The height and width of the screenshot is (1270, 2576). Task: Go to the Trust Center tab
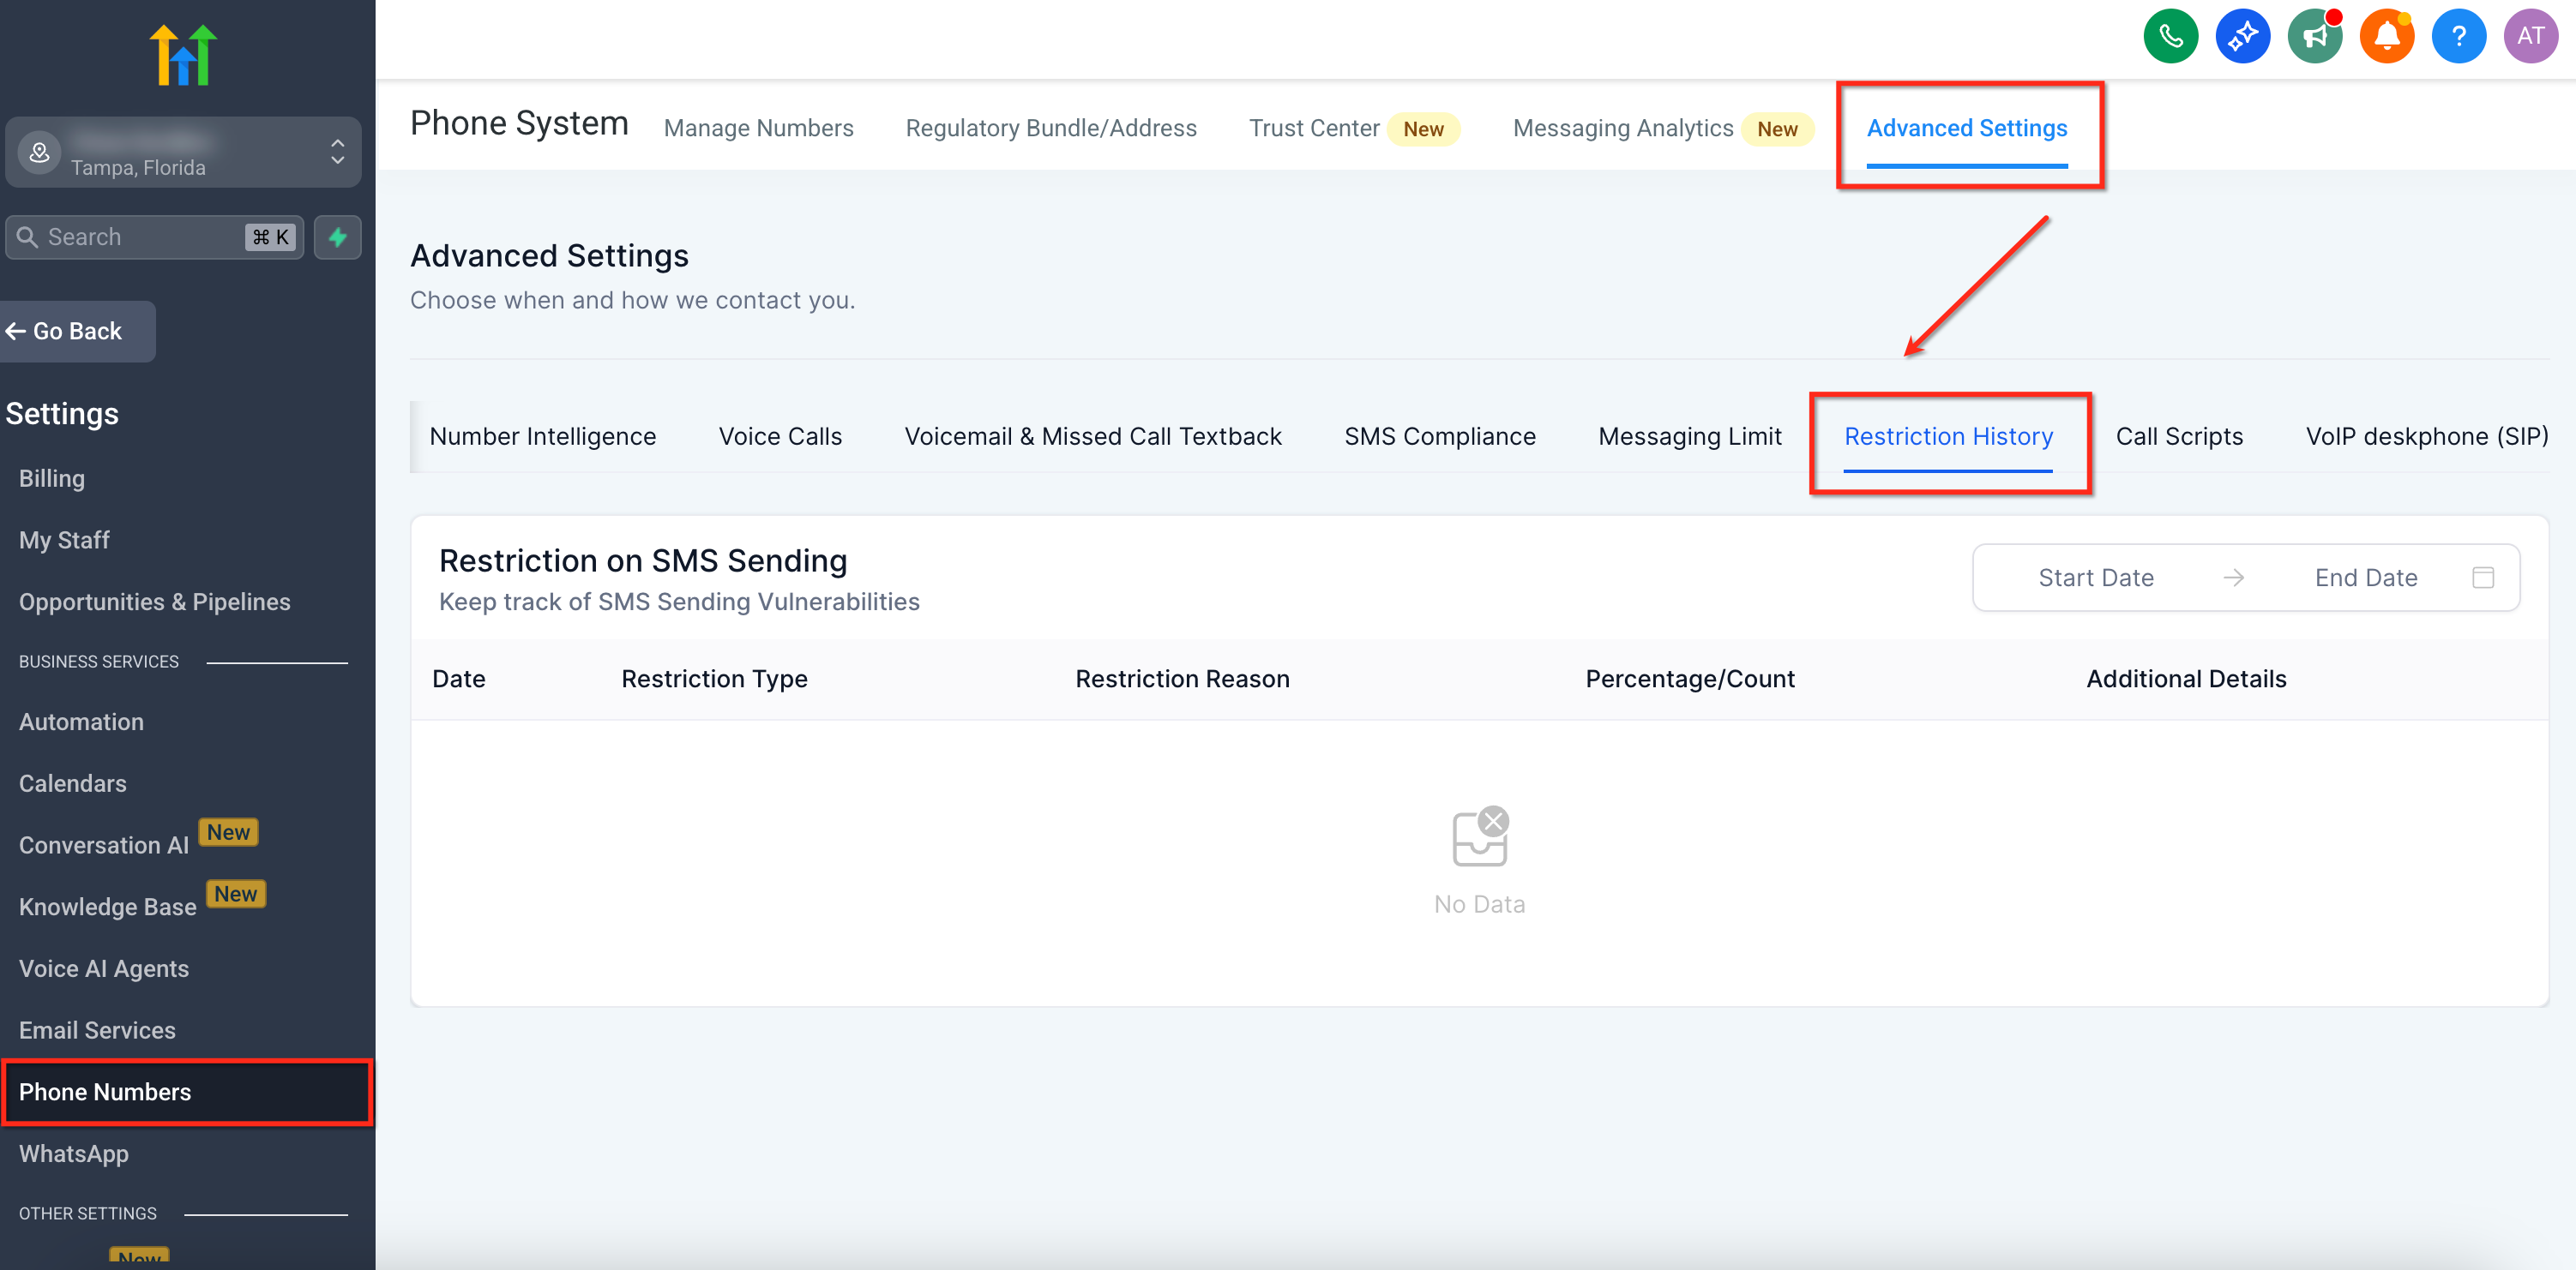1313,128
